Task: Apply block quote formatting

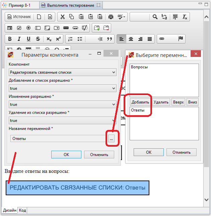Action: [x=110, y=39]
